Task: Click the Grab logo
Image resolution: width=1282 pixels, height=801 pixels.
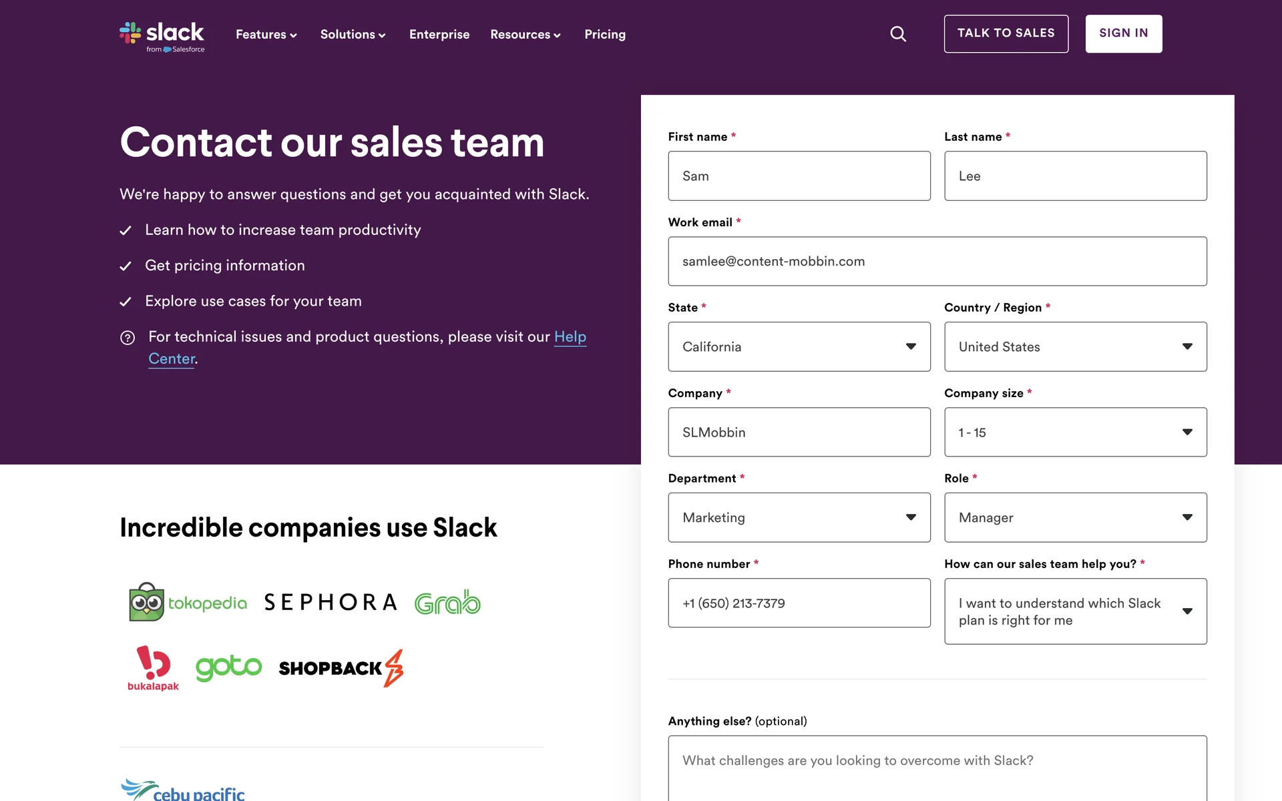Action: tap(447, 602)
